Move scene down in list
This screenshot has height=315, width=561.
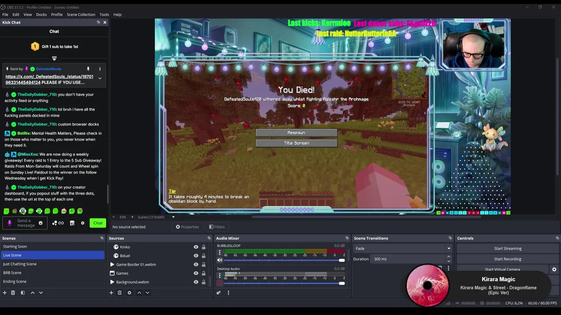pyautogui.click(x=41, y=293)
